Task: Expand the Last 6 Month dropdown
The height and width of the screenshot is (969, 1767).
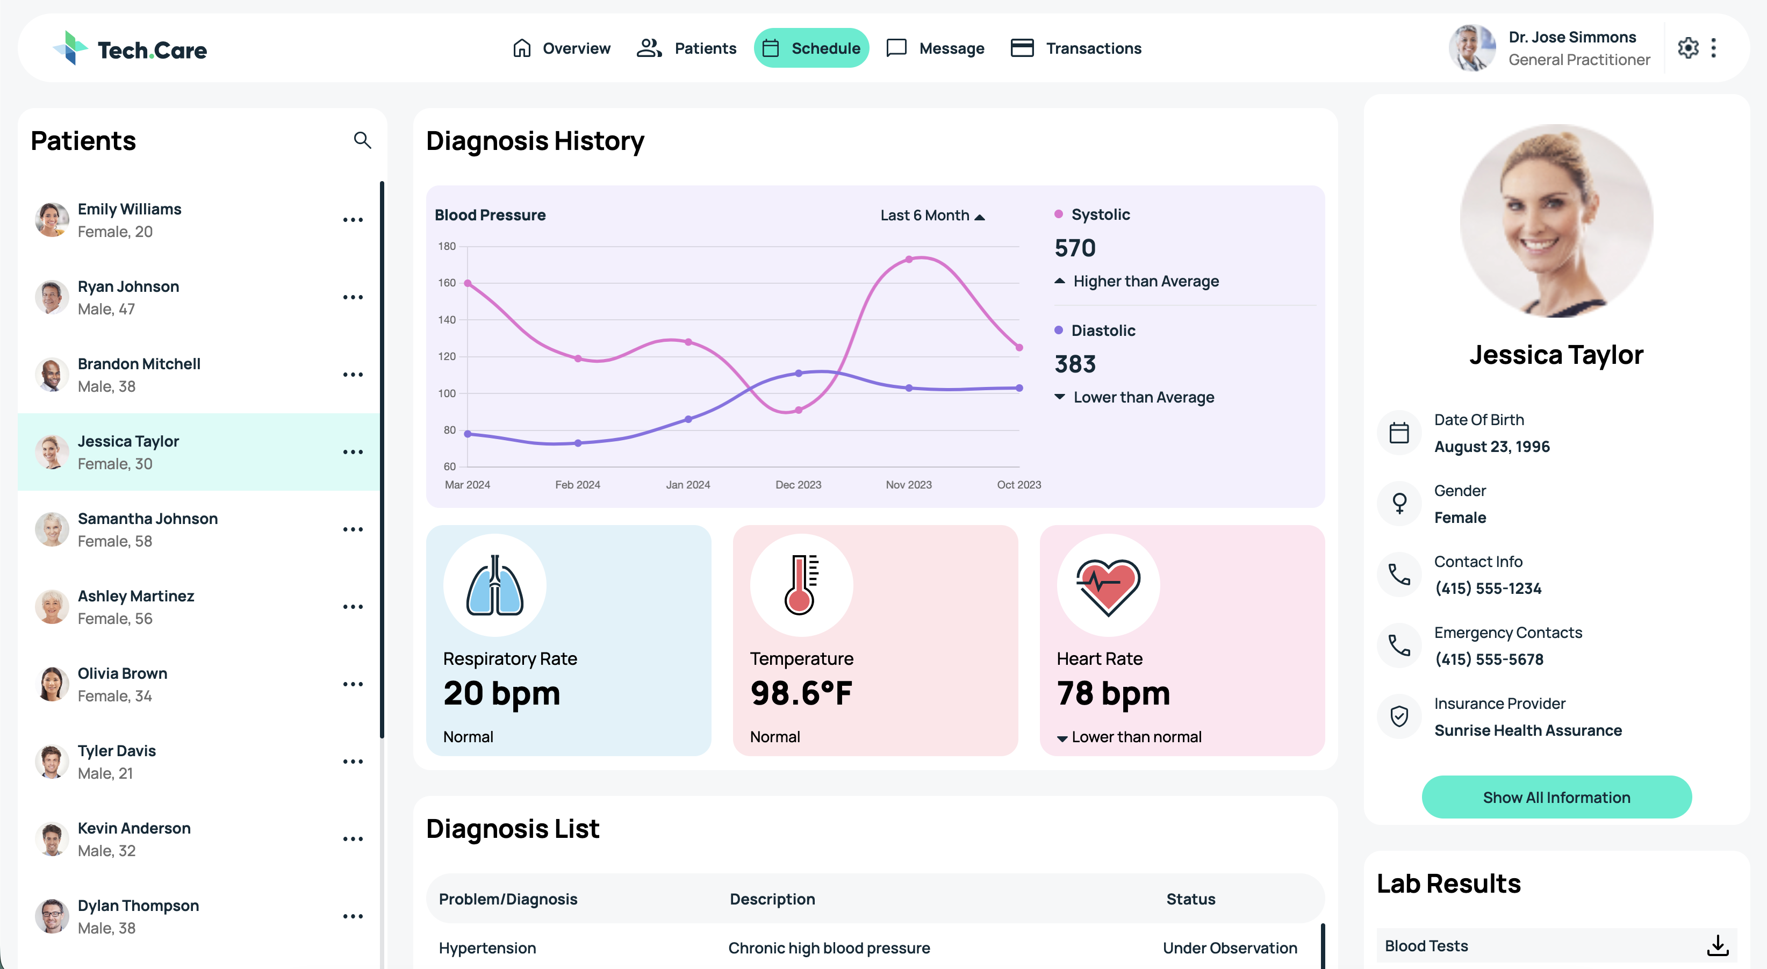Action: coord(932,216)
